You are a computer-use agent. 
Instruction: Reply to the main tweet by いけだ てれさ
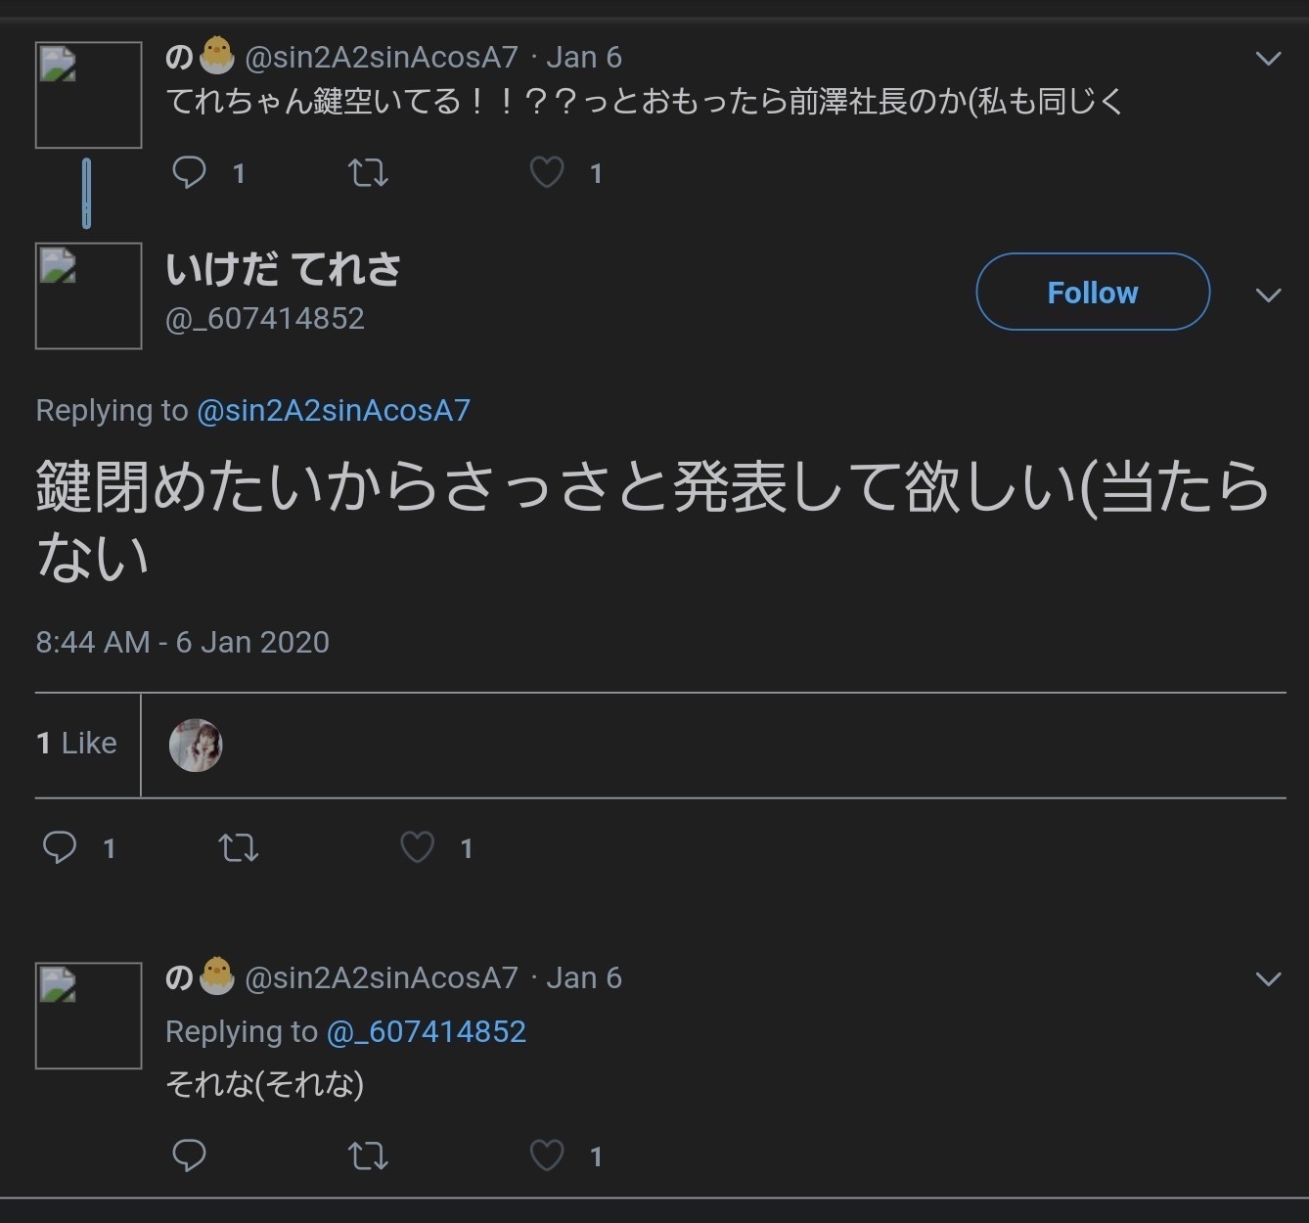[60, 847]
